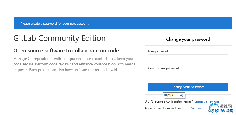Screen dimensions: 236x115
Task: Open the Request a new one link
Action: click(207, 101)
